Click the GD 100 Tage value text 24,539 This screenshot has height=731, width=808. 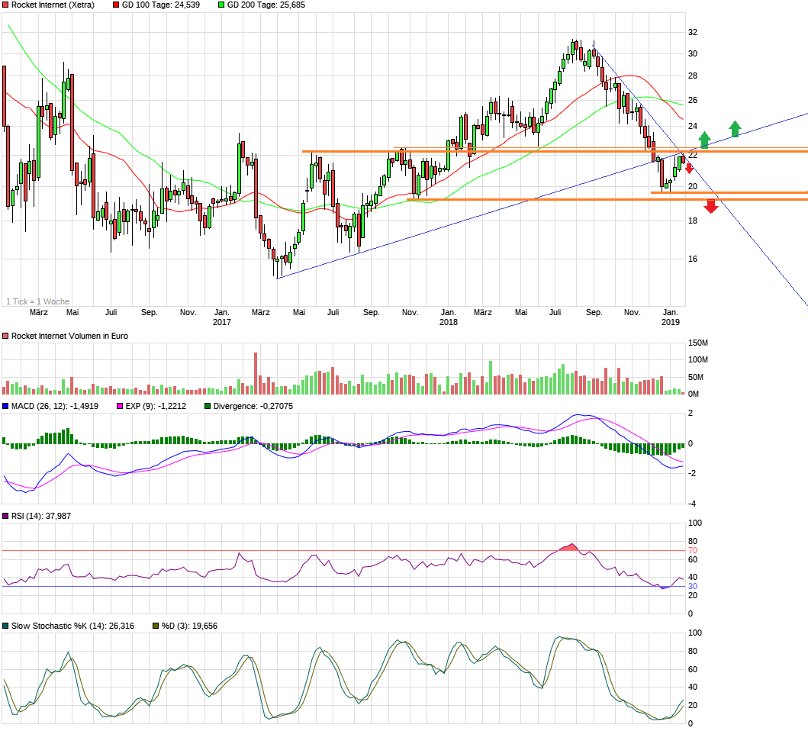pos(165,6)
